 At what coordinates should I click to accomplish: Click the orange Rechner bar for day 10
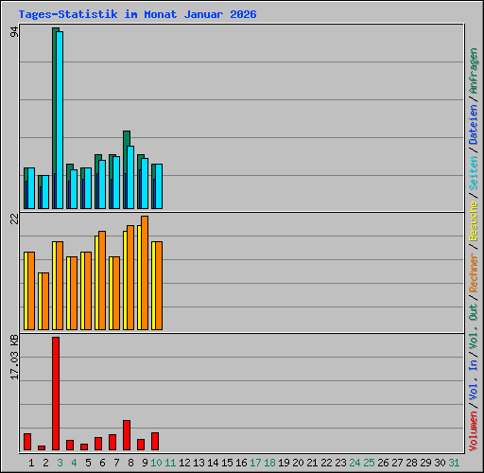pos(159,286)
